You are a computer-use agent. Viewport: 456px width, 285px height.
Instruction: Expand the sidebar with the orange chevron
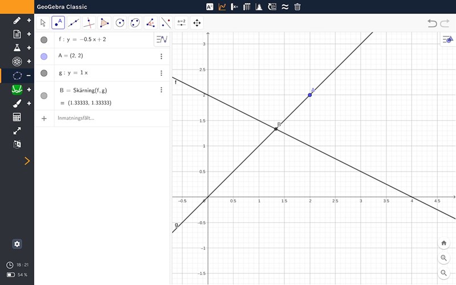tap(27, 161)
